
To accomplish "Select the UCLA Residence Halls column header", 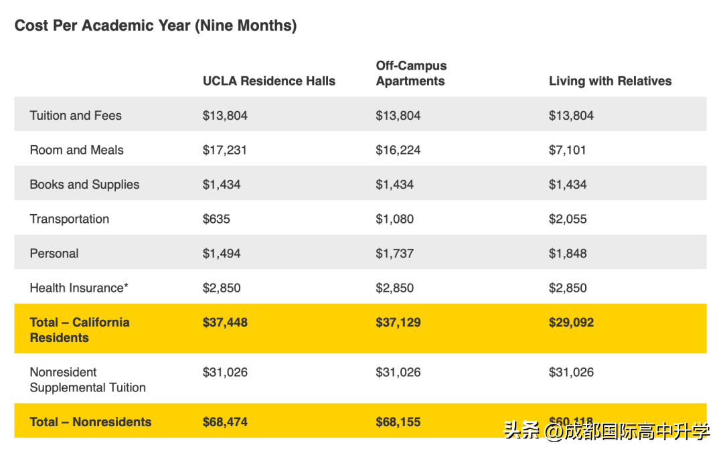I will point(269,82).
